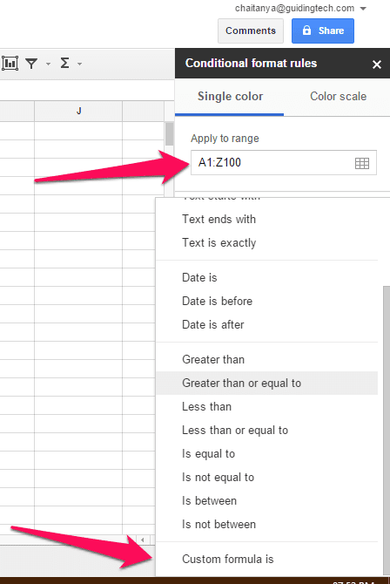Screen dimensions: 390x584
Task: Switch to the Color scale tab
Action: [x=338, y=97]
